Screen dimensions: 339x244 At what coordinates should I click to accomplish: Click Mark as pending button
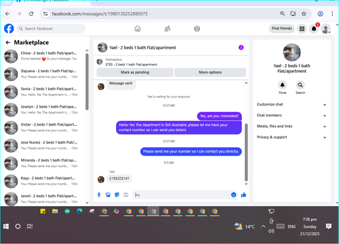coord(135,72)
